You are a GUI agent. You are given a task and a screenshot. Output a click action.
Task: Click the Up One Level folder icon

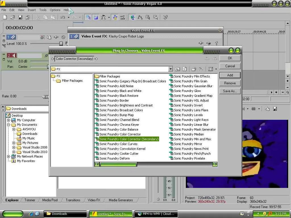pos(178,69)
